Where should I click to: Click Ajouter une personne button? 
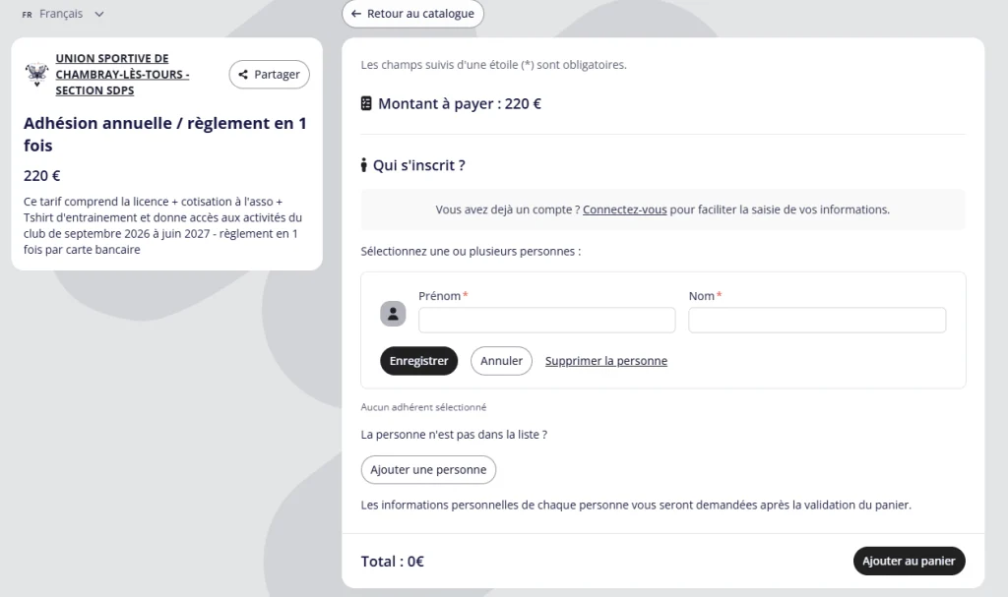[x=428, y=470]
